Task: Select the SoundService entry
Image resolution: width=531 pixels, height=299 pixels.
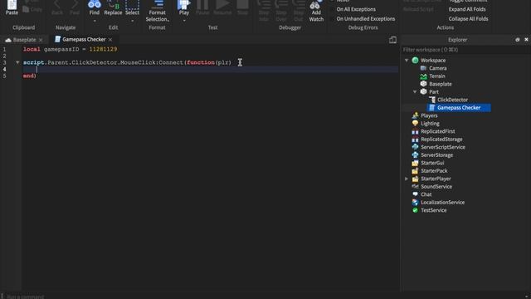Action: 436,186
